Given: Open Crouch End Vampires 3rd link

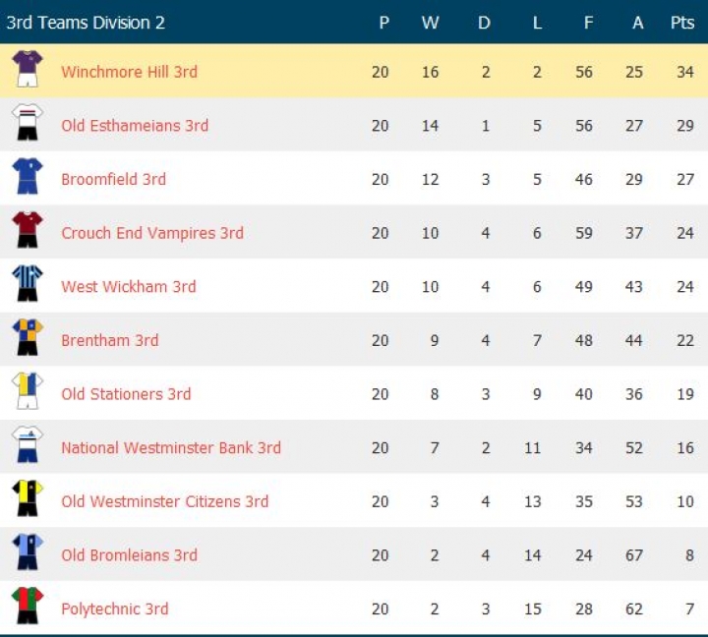Looking at the screenshot, I should 151,233.
